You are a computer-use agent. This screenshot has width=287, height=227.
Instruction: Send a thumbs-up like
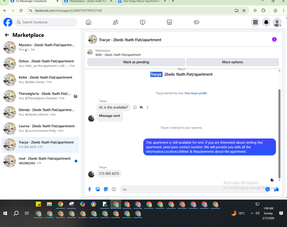pyautogui.click(x=277, y=189)
